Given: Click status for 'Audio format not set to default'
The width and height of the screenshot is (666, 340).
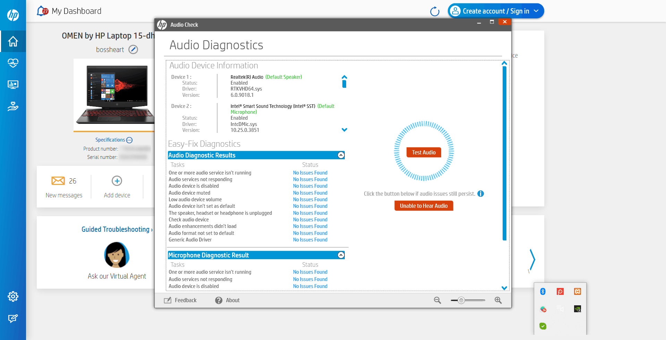Looking at the screenshot, I should 310,233.
